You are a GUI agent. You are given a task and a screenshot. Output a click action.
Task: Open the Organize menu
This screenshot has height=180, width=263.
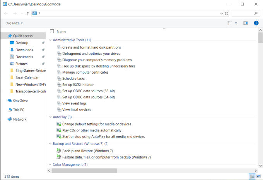(x=14, y=23)
